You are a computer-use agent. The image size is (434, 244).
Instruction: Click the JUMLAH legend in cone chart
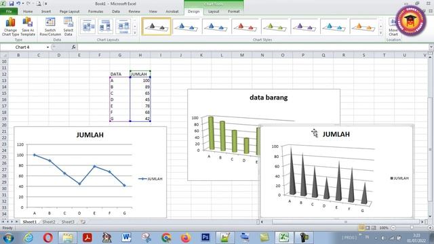(x=399, y=178)
